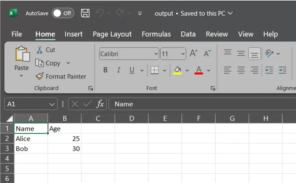Screen dimensions: 296x183
Task: Click the Borders icon
Action: pos(154,70)
